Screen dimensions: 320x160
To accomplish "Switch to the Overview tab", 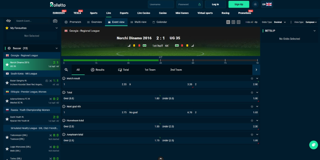I will tap(94, 22).
